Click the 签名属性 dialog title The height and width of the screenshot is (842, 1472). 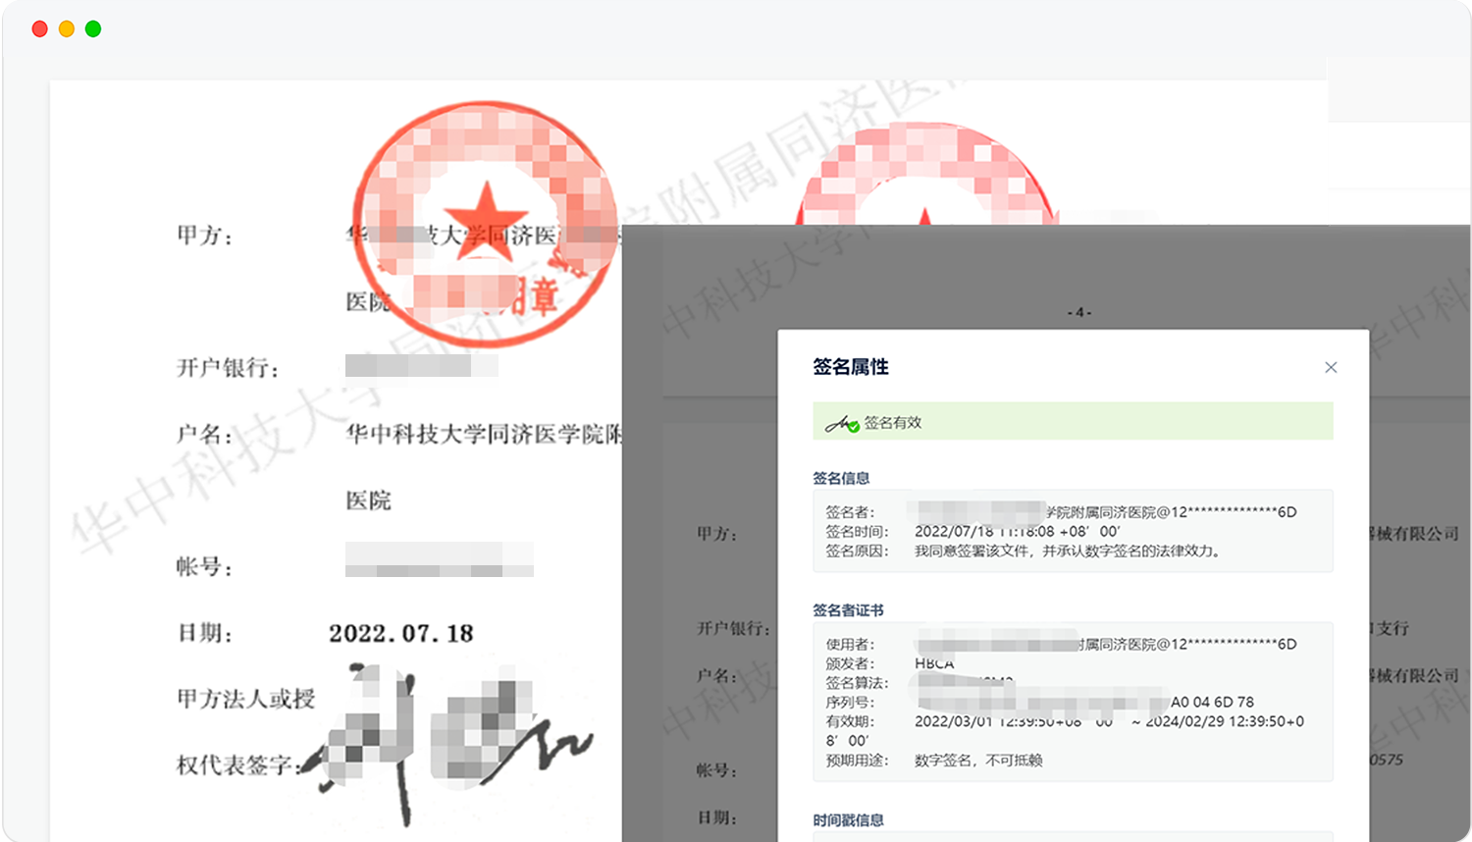851,367
